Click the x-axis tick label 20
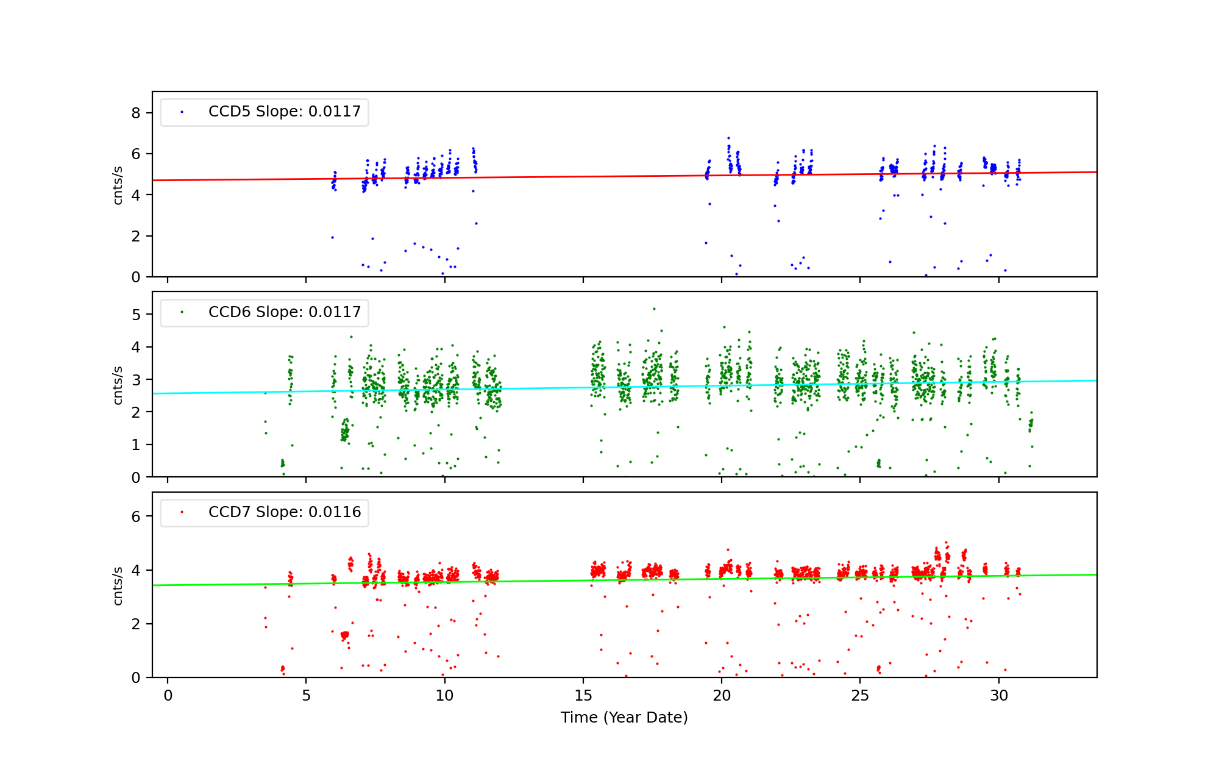This screenshot has height=761, width=1219. (x=722, y=696)
